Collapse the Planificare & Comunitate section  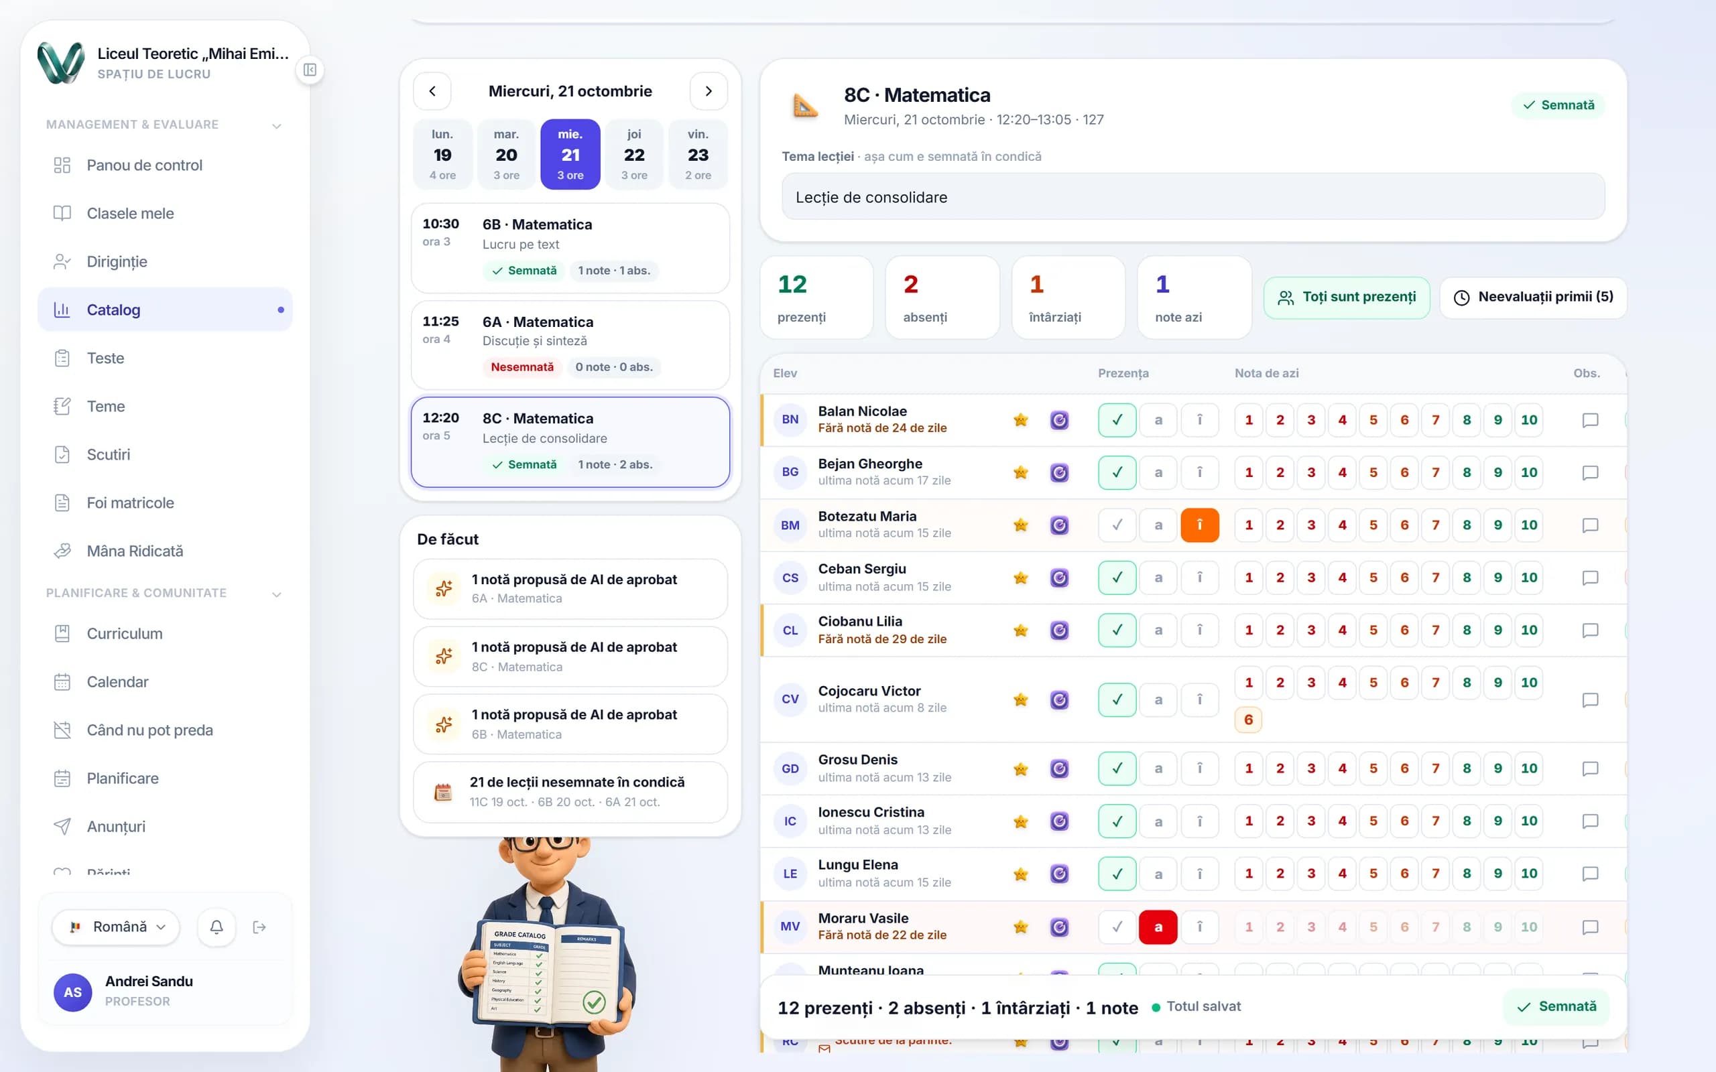tap(277, 594)
